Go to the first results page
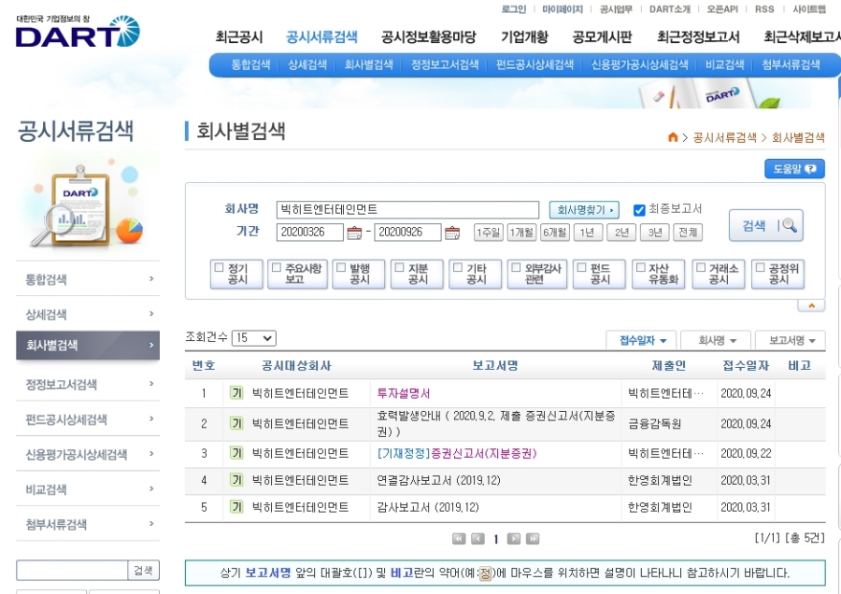The image size is (841, 594). click(x=459, y=539)
